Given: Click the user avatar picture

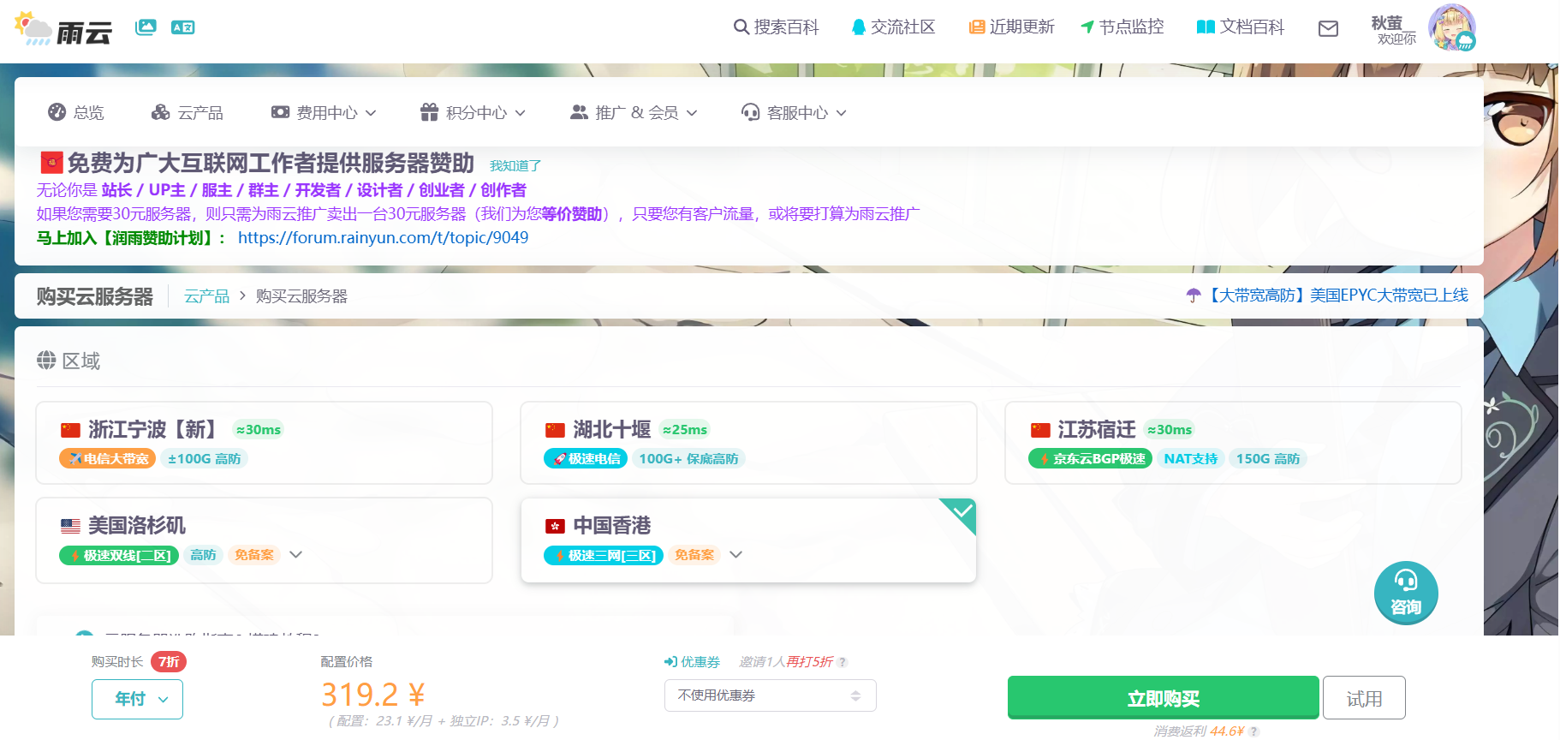Looking at the screenshot, I should click(1451, 27).
